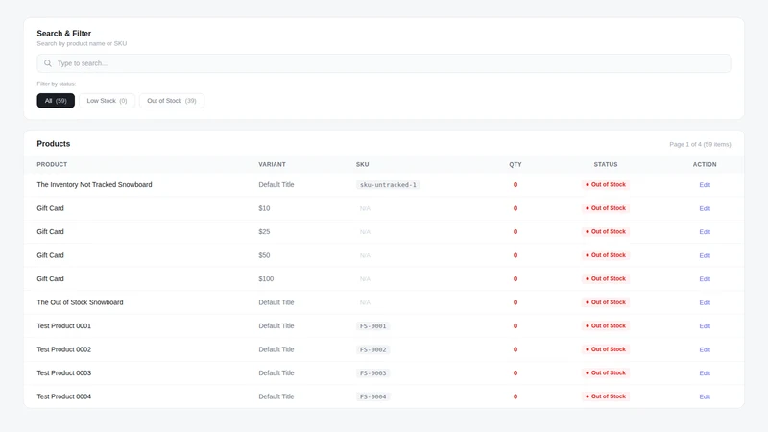Click the 'Search & Filter' heading
The height and width of the screenshot is (432, 768).
click(x=63, y=34)
